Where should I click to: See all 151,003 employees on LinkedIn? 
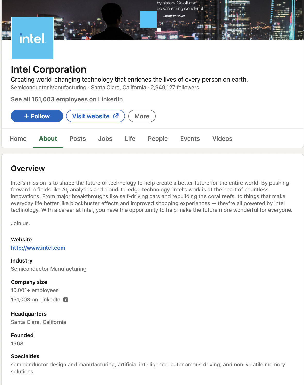tap(67, 99)
